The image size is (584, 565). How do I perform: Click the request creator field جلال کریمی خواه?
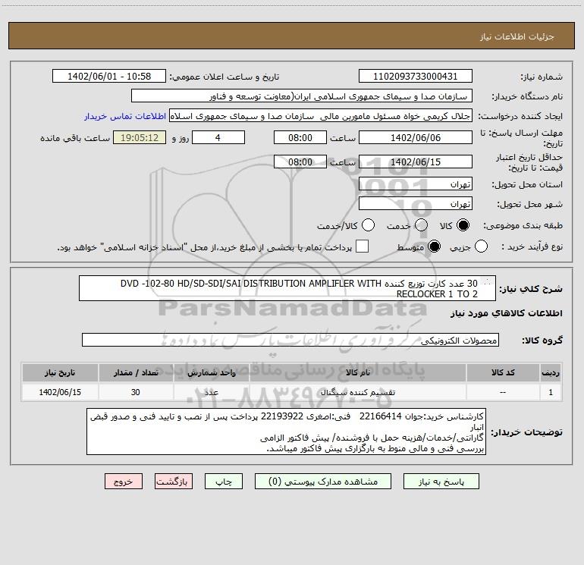(321, 116)
